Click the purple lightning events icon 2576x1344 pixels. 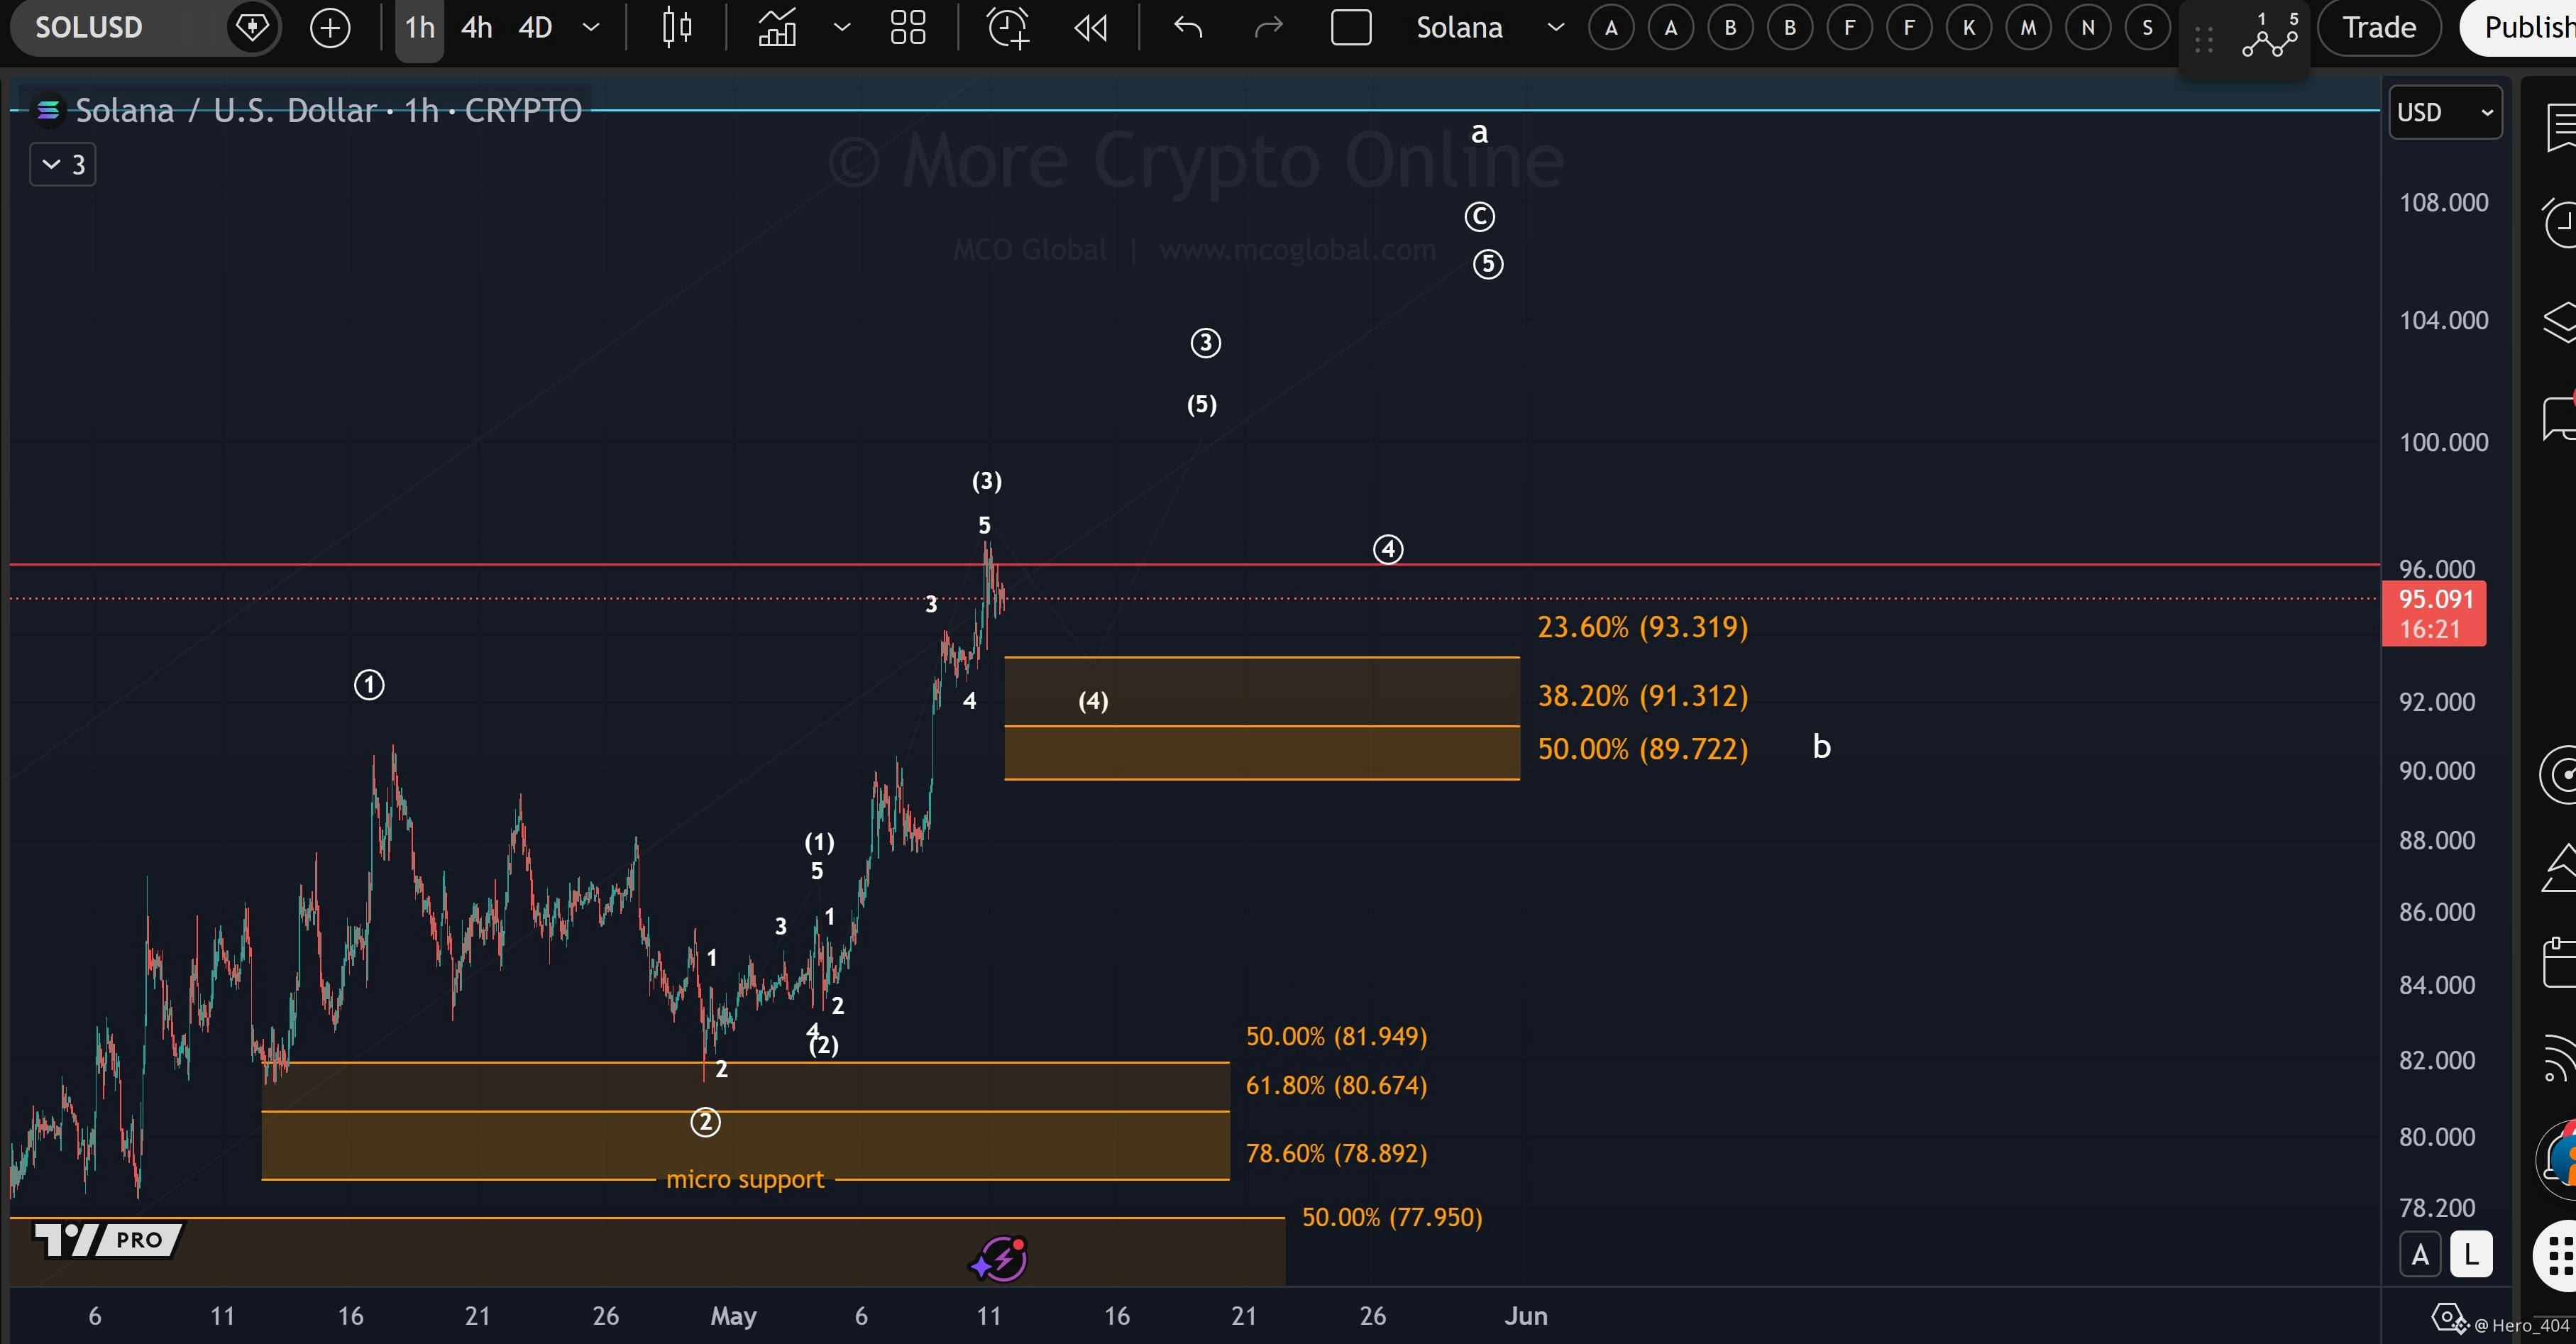(x=998, y=1259)
